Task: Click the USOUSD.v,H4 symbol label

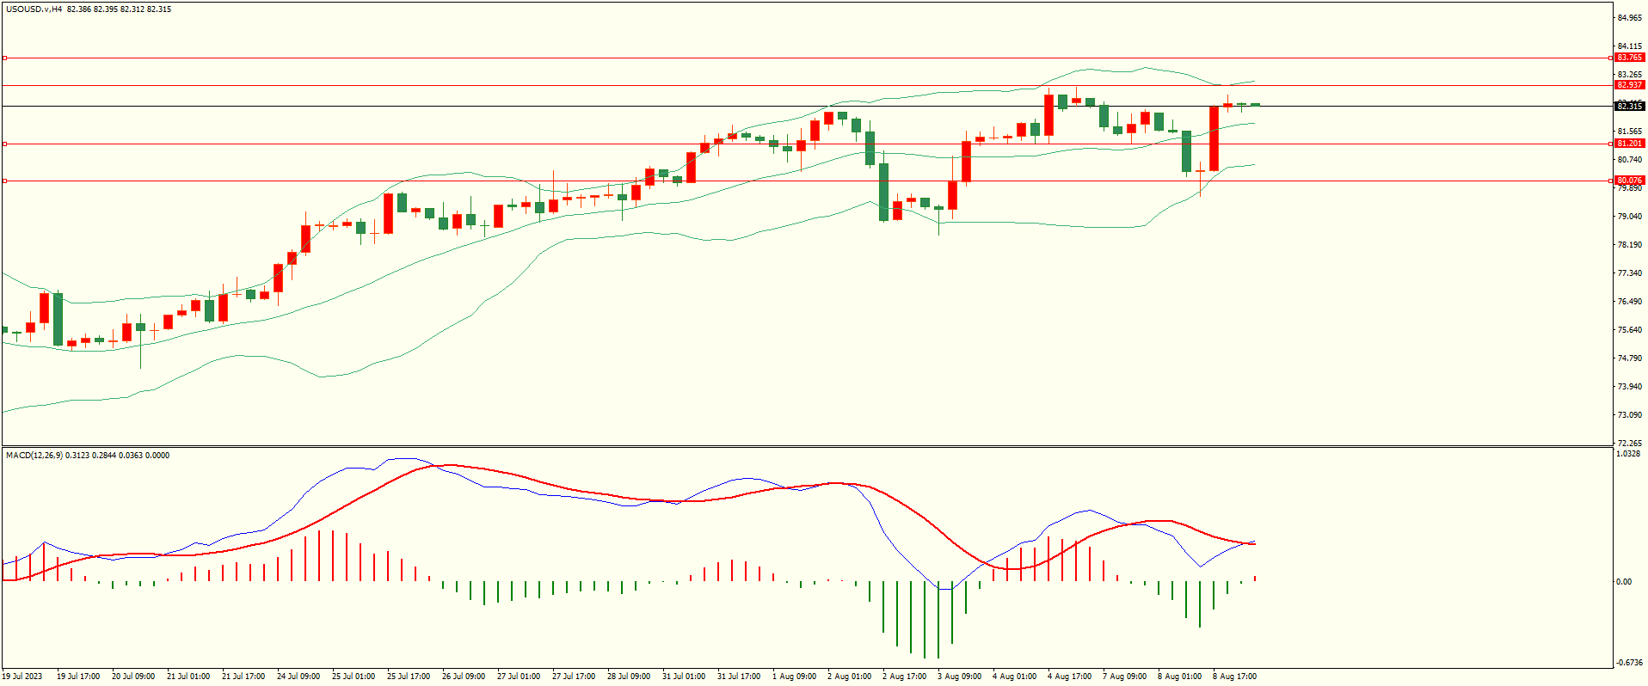Action: point(34,9)
